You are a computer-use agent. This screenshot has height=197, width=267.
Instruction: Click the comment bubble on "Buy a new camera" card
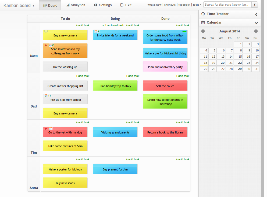pyautogui.click(x=46, y=31)
